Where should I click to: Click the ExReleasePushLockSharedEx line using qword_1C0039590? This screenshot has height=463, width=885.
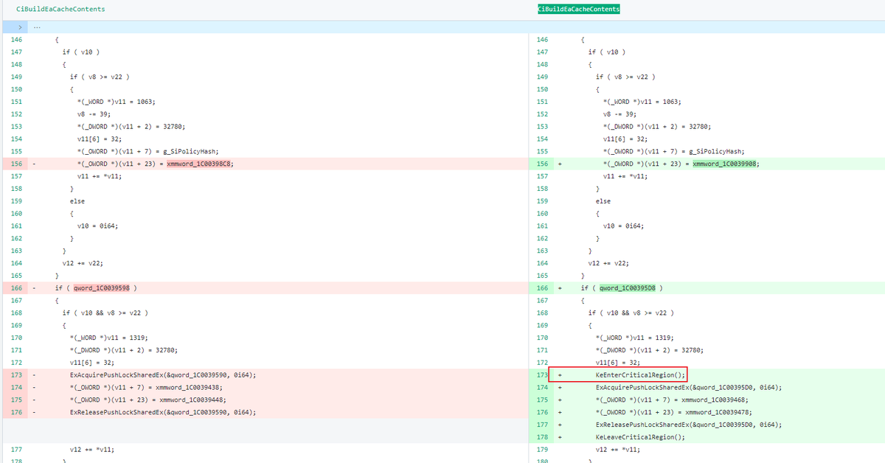coord(163,412)
